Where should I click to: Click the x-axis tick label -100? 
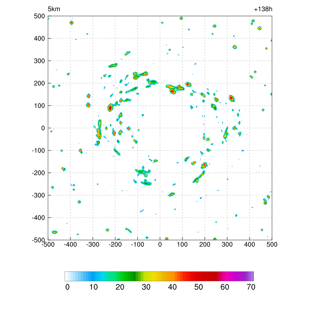click(x=137, y=244)
